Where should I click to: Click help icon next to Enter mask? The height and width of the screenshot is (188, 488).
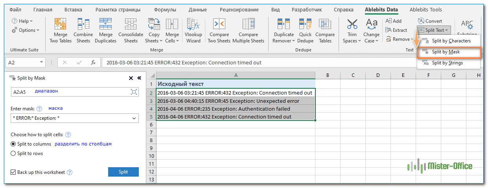39,109
